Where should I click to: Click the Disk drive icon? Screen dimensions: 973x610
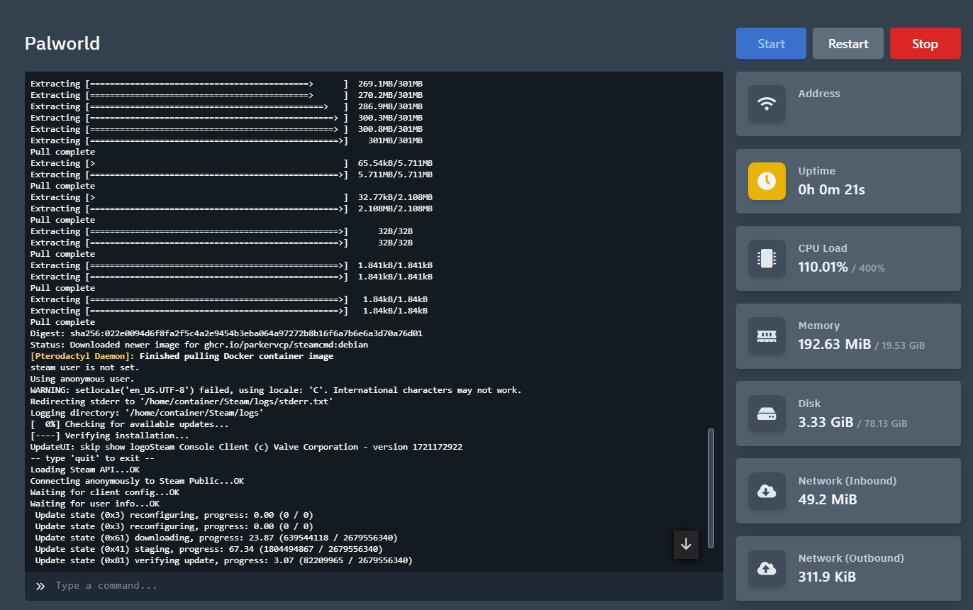pyautogui.click(x=767, y=413)
